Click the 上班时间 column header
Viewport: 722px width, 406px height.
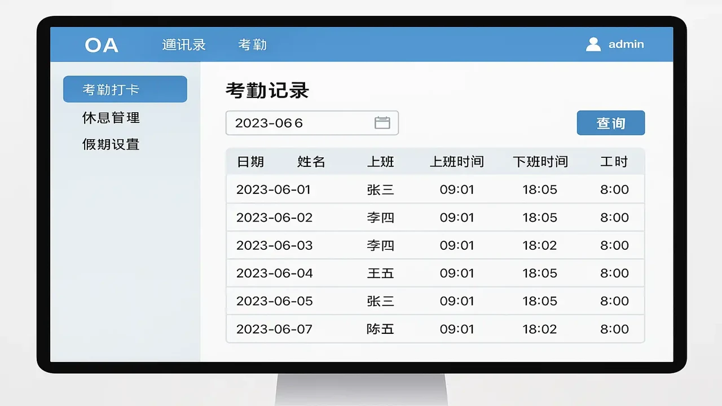pyautogui.click(x=457, y=162)
